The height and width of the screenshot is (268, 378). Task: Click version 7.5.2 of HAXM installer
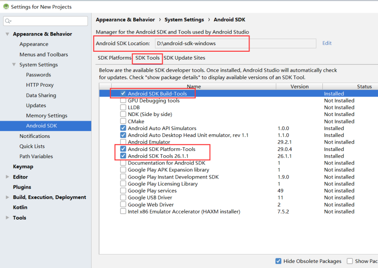[283, 212]
